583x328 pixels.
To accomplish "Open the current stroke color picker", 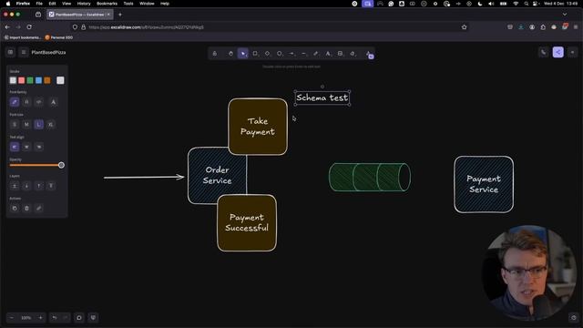I will pyautogui.click(x=60, y=80).
